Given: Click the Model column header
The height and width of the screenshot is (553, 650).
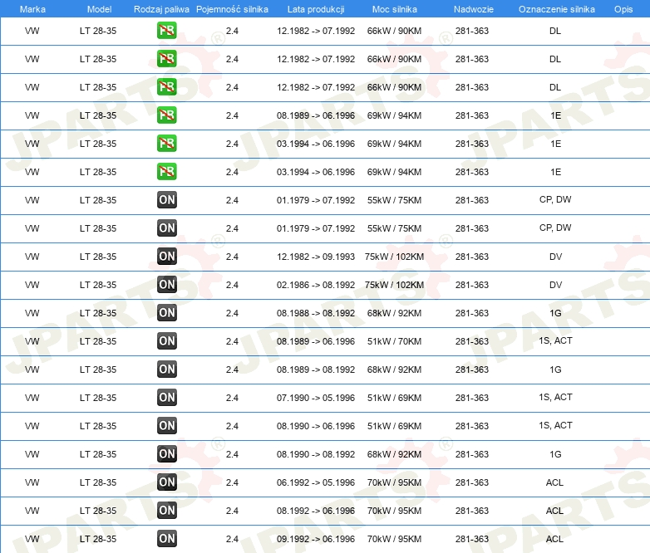Looking at the screenshot, I should 99,9.
